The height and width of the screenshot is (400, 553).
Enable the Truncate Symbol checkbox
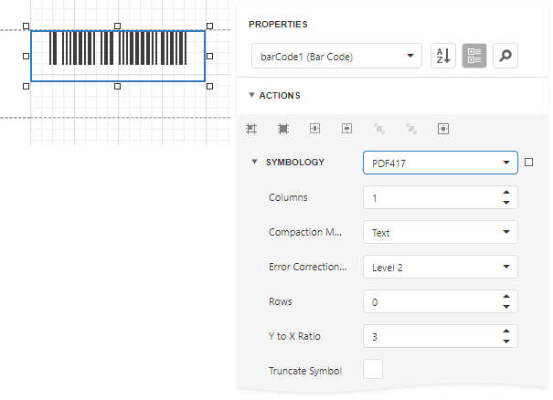click(373, 370)
